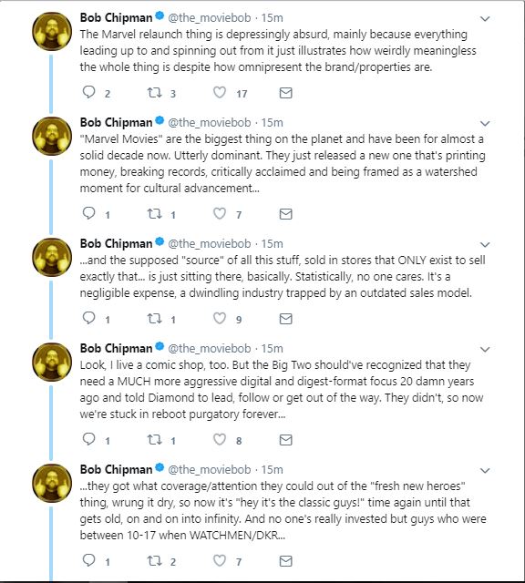
Task: Open the 15m timestamp on the fourth tweet
Action: tap(272, 348)
